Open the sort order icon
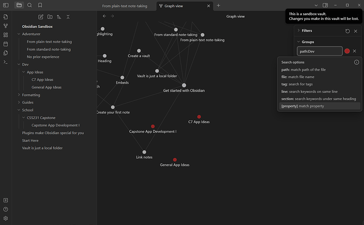Screen dimensions: 364x225 click(59, 17)
